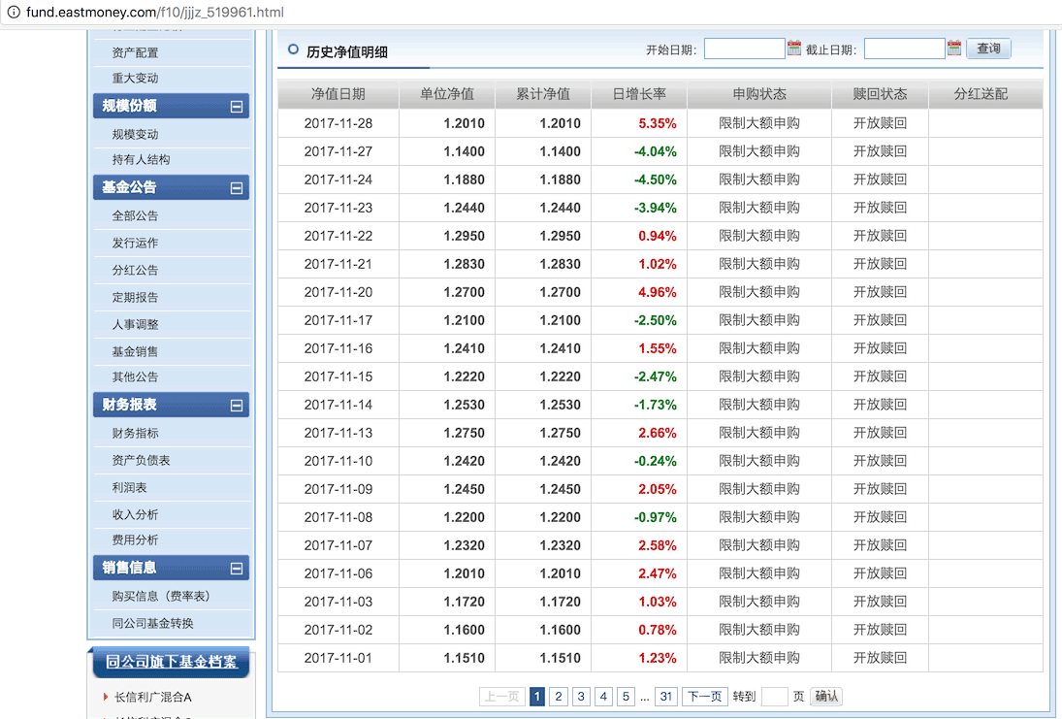1062x719 pixels.
Task: Click the browser address bar URL
Action: (x=155, y=13)
